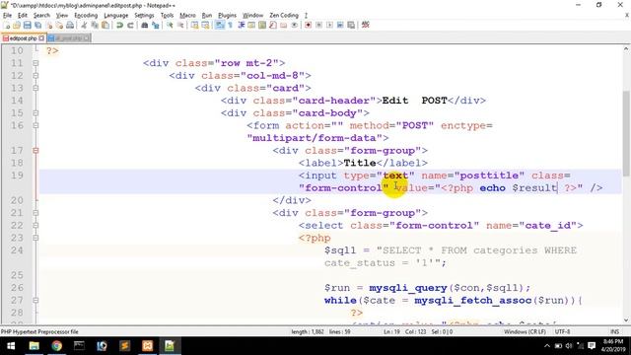Image resolution: width=631 pixels, height=355 pixels.
Task: Collapse fold marker on line 13
Action: [35, 88]
